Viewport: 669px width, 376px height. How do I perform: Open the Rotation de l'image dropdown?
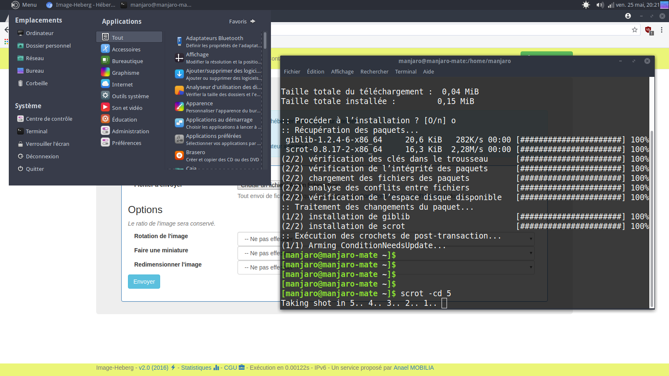(258, 239)
